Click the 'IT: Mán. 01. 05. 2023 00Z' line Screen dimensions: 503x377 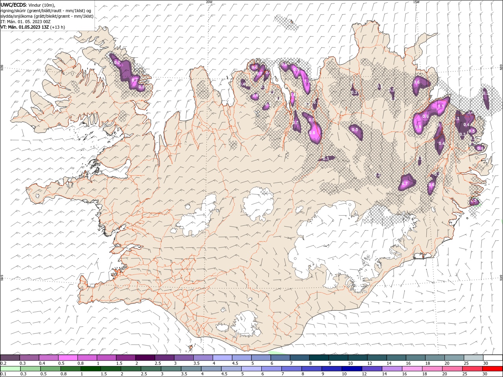click(26, 22)
